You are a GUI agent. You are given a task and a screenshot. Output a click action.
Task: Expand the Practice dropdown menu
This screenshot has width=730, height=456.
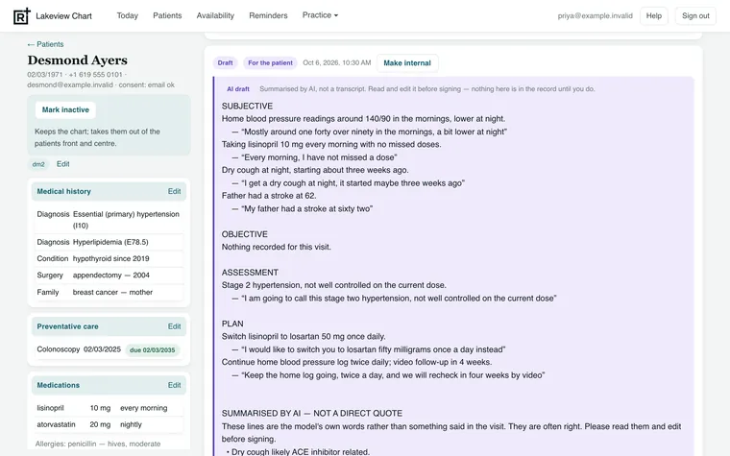coord(320,15)
